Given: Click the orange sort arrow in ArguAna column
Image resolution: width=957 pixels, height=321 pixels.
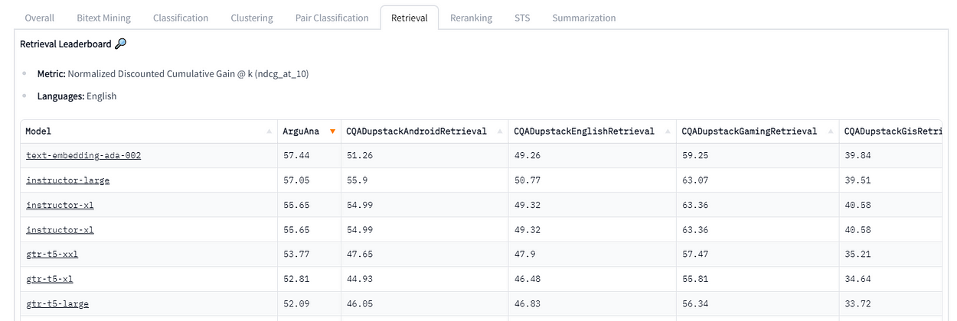Looking at the screenshot, I should (332, 131).
